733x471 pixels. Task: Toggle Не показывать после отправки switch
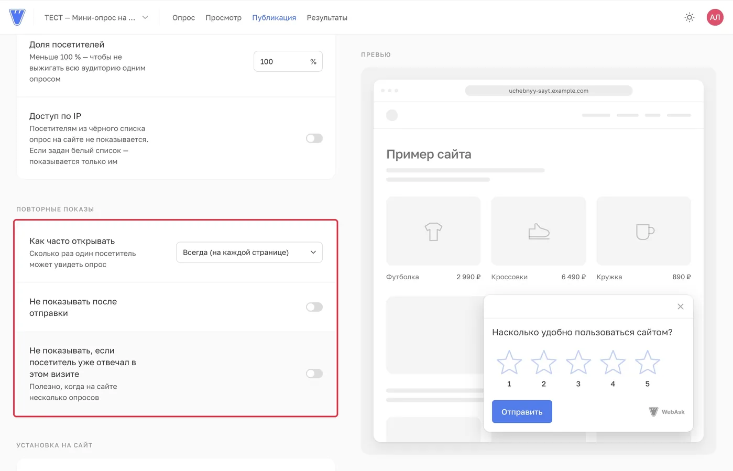[x=314, y=307]
